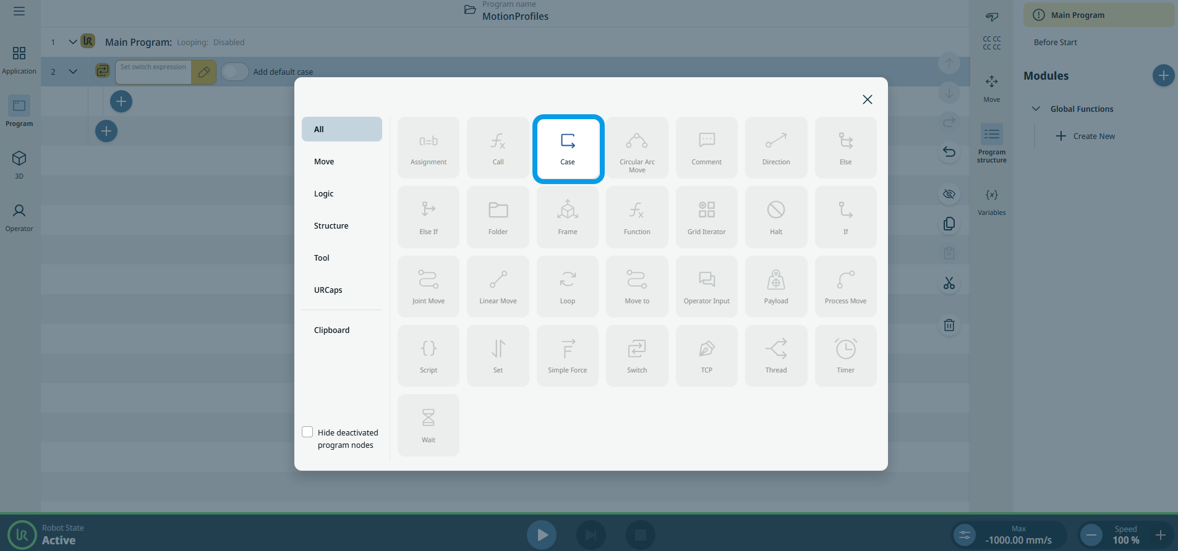1178x551 pixels.
Task: Collapse the Global Functions section
Action: (x=1036, y=109)
